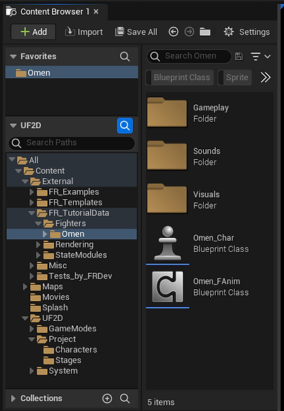The width and height of the screenshot is (284, 411).
Task: Click the blue search icon beside UF2D
Action: pos(125,125)
